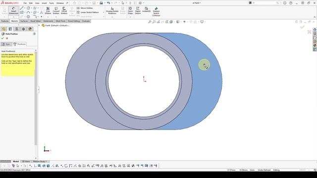
Task: Open the DimXpertManager panel tab
Action: (x=23, y=29)
